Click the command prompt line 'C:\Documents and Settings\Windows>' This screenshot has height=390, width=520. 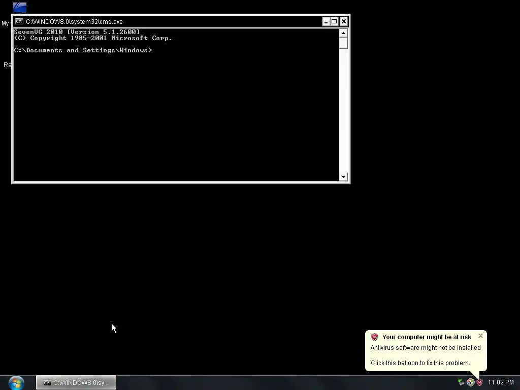[x=83, y=50]
